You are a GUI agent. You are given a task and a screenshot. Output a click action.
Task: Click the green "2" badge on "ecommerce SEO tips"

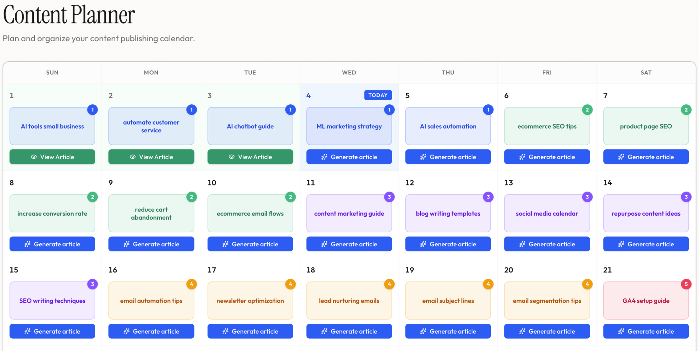[587, 109]
